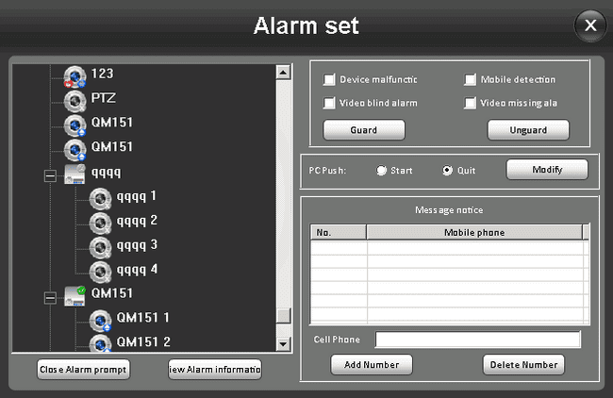Click the Cell Phone input field
The width and height of the screenshot is (613, 398).
coord(477,340)
